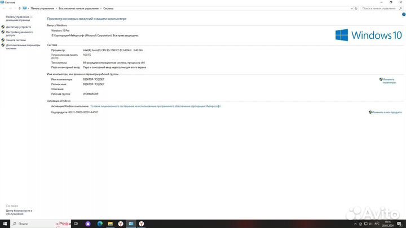Screen dimensions: 406x228
Task: Click the back arrow navigation button
Action: pyautogui.click(x=4, y=8)
